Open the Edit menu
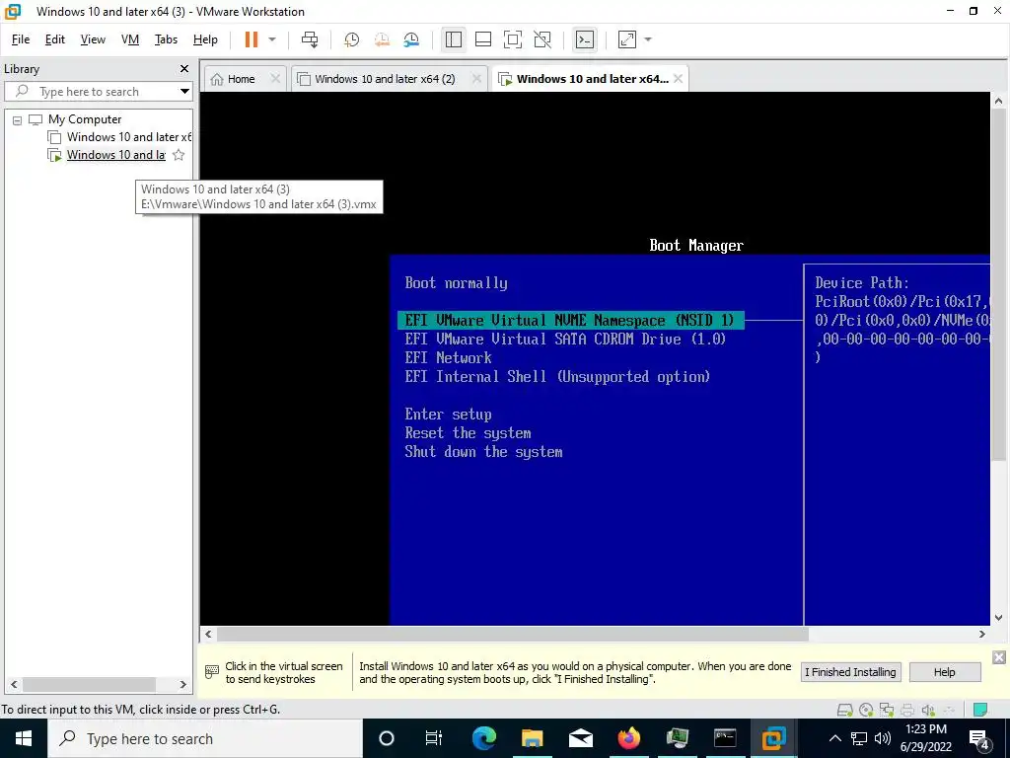The height and width of the screenshot is (758, 1010). (55, 39)
